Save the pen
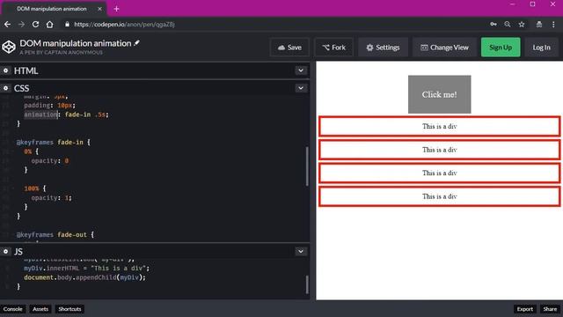563x317 pixels. [x=289, y=47]
